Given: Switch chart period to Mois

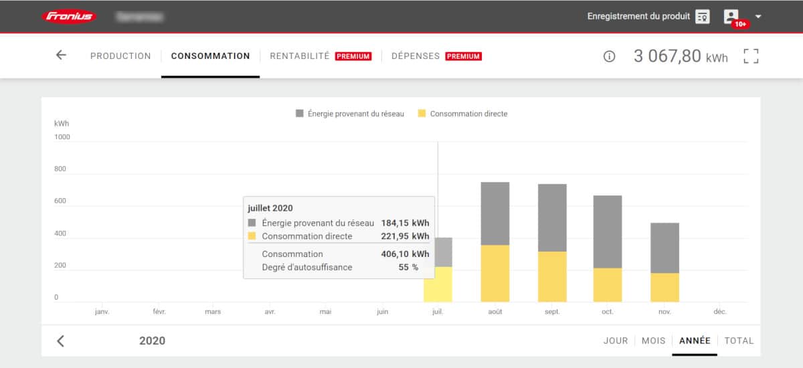Looking at the screenshot, I should (x=653, y=341).
